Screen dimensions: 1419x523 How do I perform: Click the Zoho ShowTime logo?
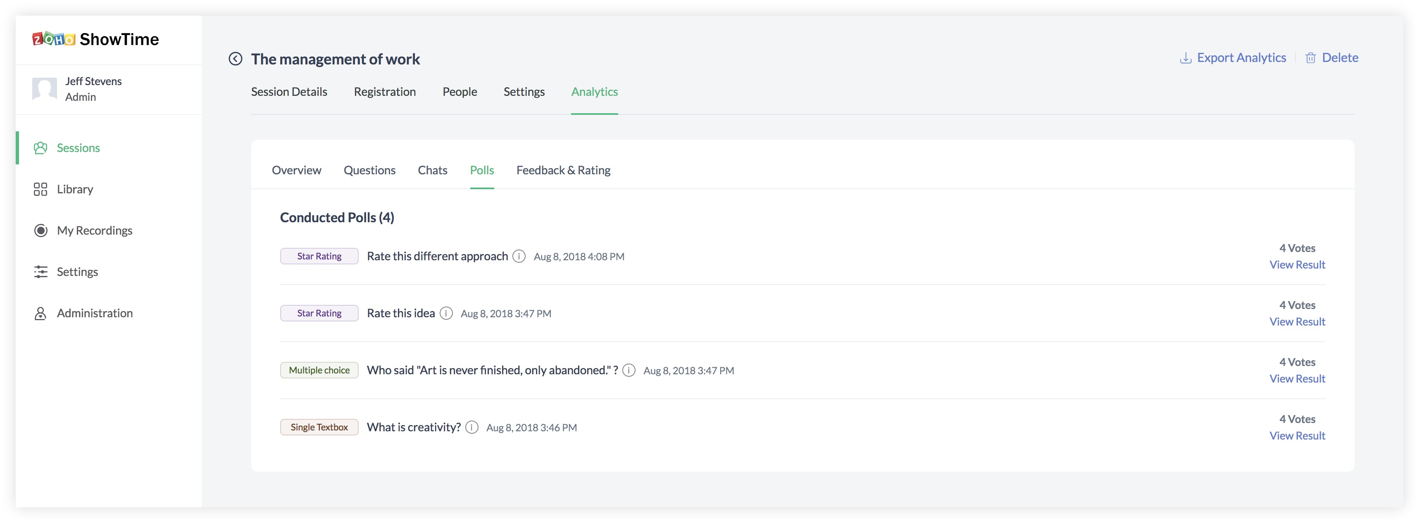[95, 39]
